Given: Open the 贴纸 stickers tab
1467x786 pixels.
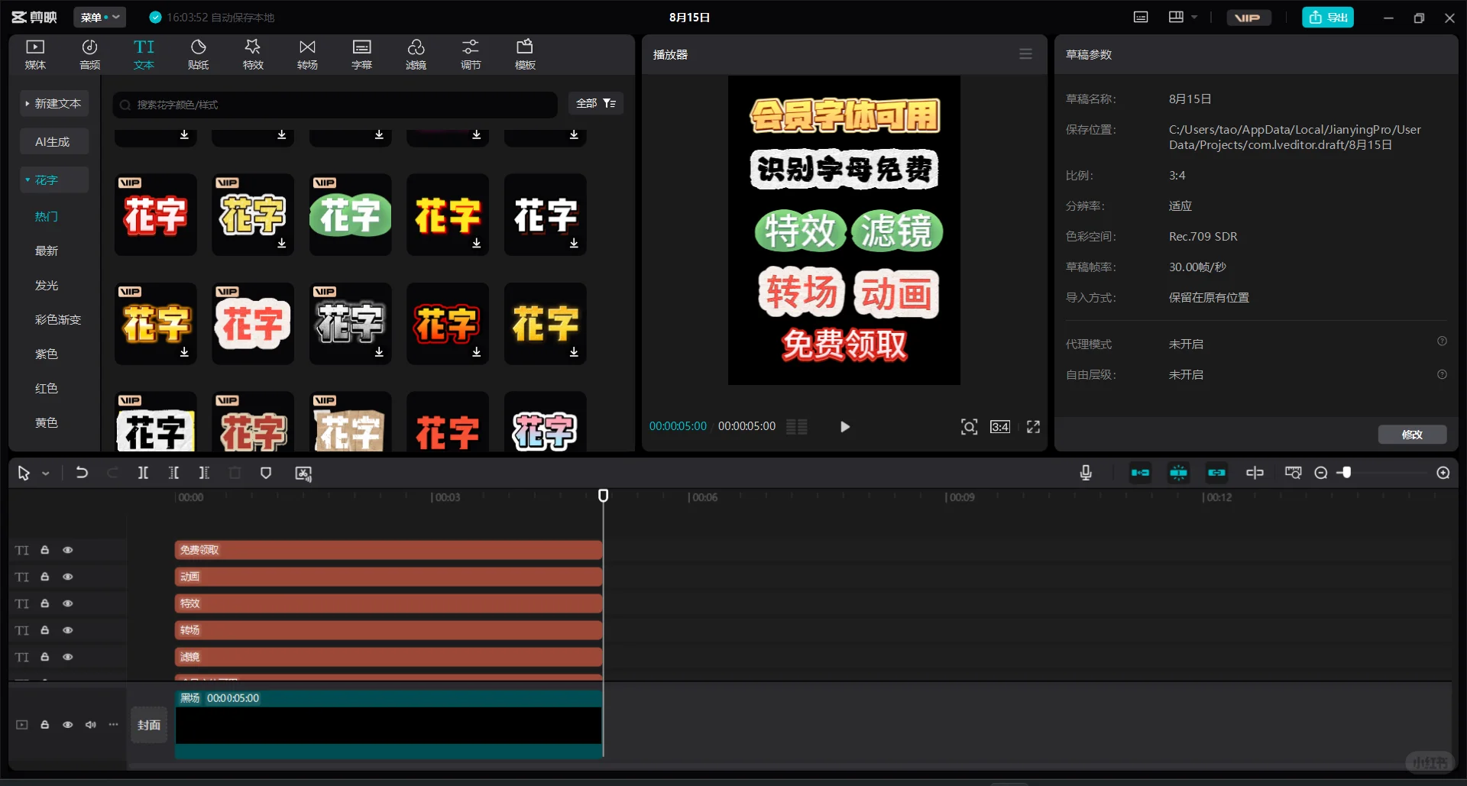Looking at the screenshot, I should coord(198,54).
